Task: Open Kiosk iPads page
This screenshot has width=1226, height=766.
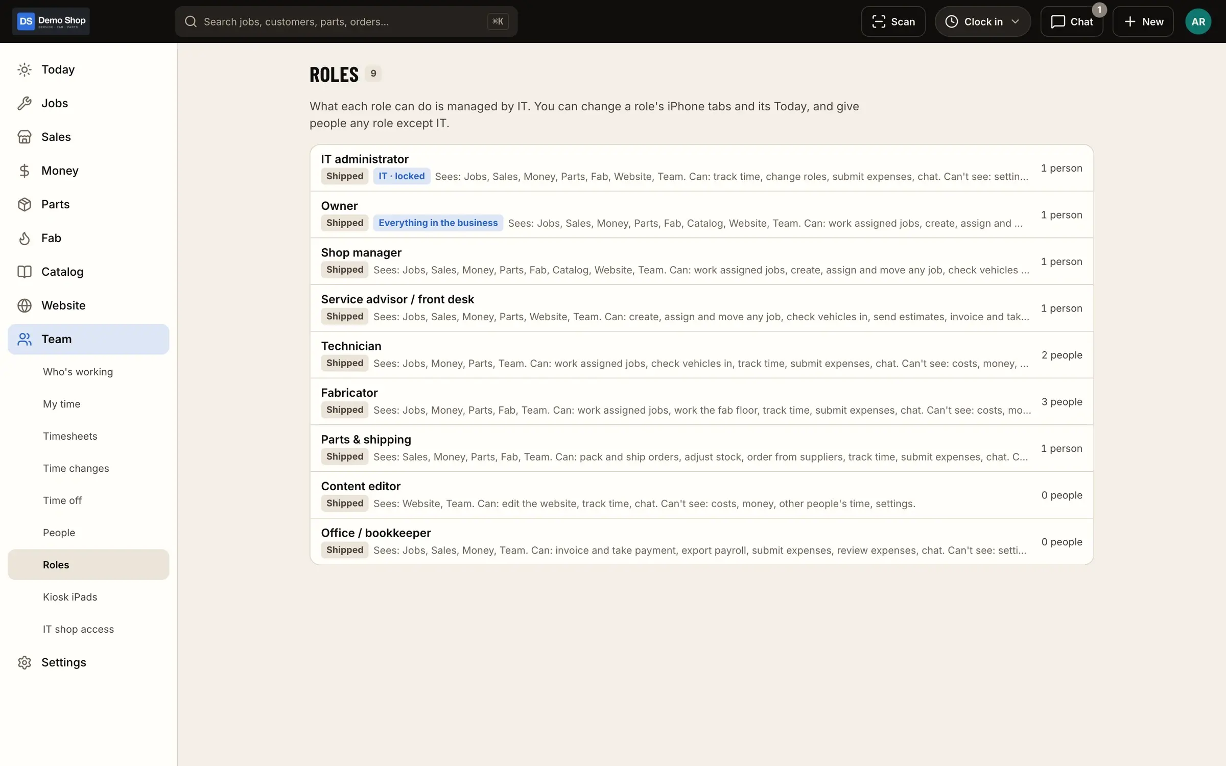Action: click(x=88, y=597)
